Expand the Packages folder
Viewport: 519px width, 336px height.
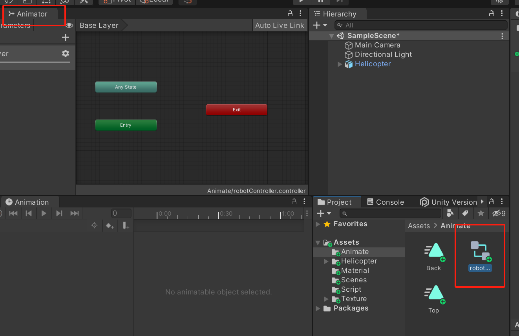click(x=318, y=309)
